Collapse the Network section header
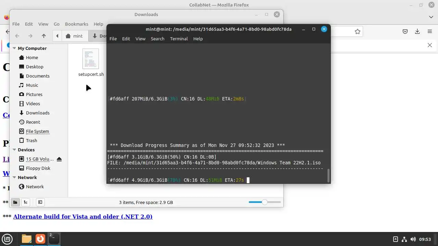The image size is (438, 246). click(x=14, y=177)
